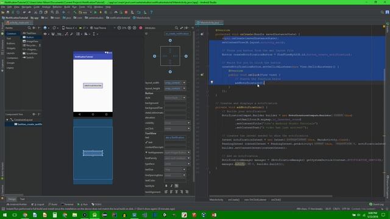Screen dimensions: 390x219
Task: Open the textSize dropdown
Action: 184,170
